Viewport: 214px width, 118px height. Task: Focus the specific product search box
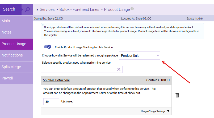click(78, 69)
